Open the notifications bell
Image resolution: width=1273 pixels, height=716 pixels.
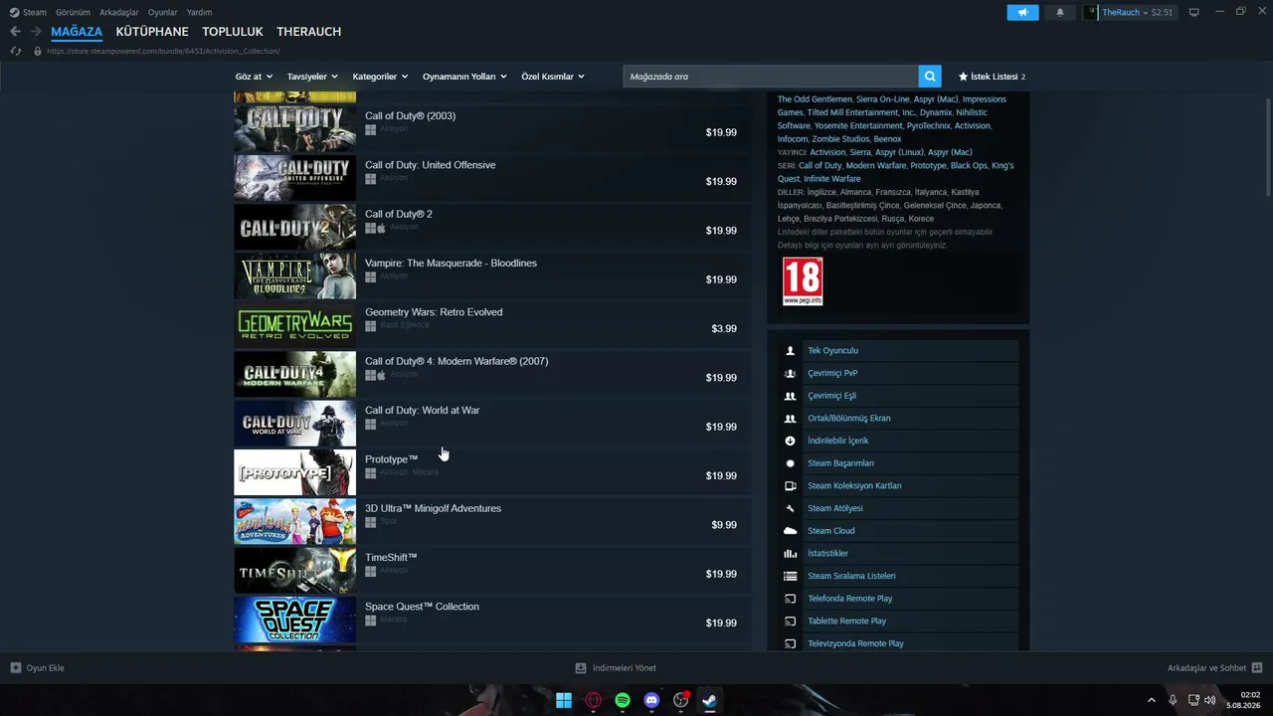click(x=1059, y=12)
